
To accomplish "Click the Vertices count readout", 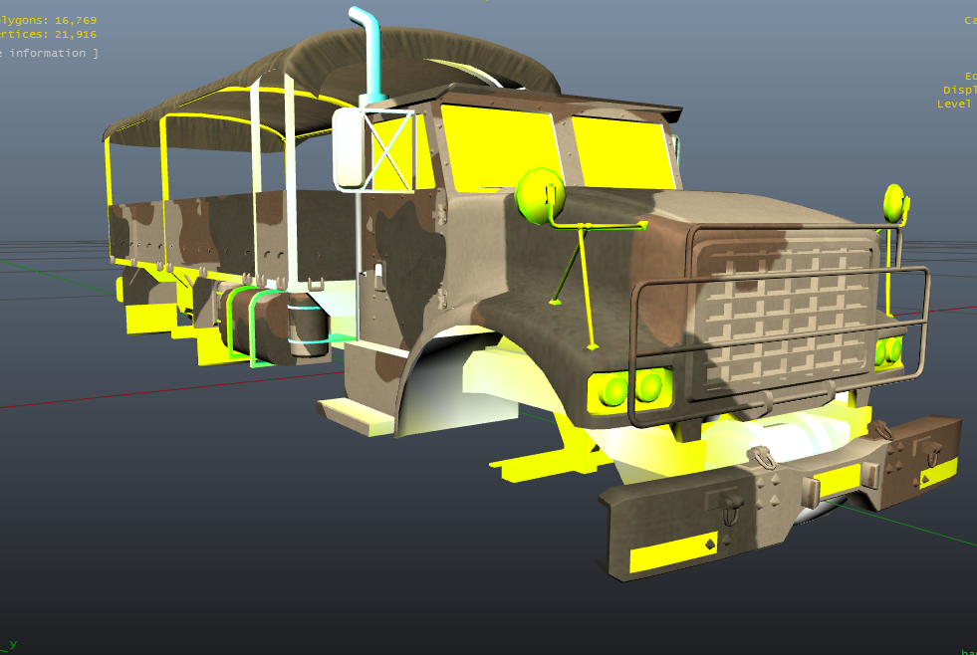I will click(x=48, y=36).
